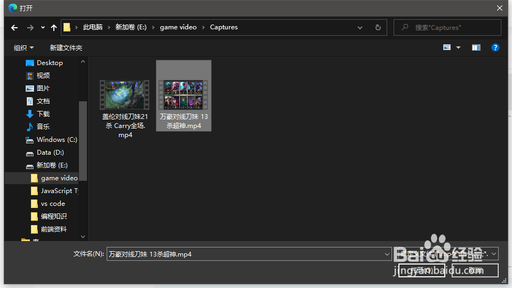Click the Desktop icon in sidebar

[30, 63]
